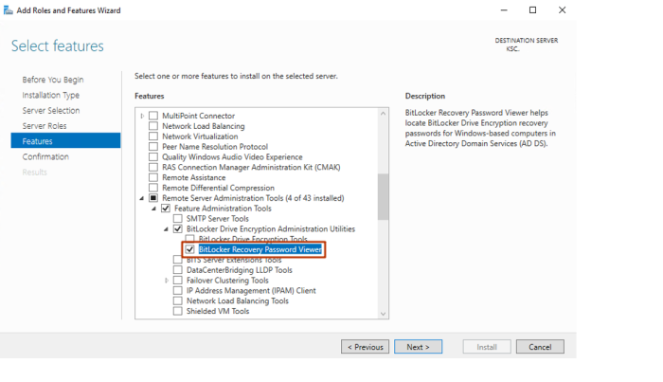Uncheck the BitLocker Recovery Password Viewer checkbox

pos(189,249)
